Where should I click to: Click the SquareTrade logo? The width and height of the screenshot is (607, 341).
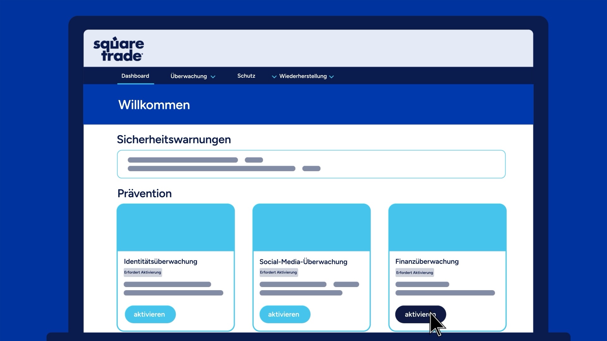click(x=119, y=49)
